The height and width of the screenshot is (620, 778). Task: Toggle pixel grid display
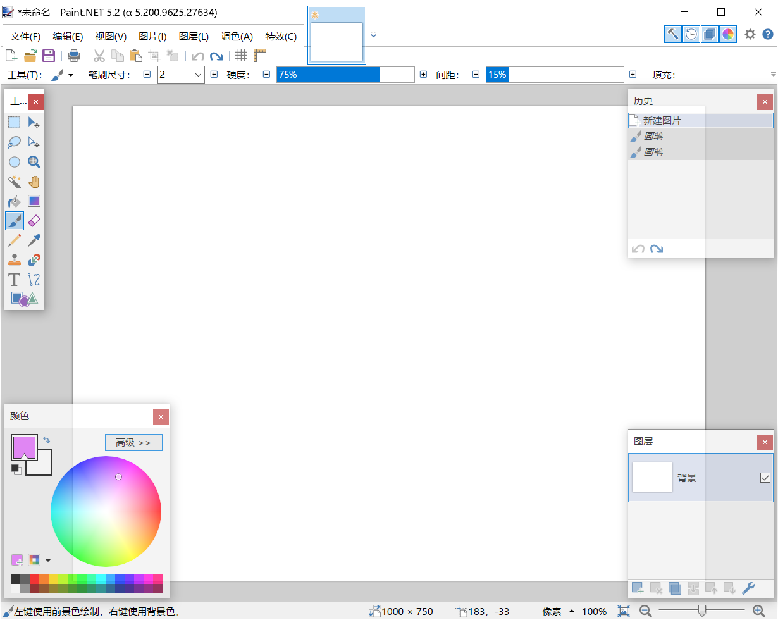(241, 56)
